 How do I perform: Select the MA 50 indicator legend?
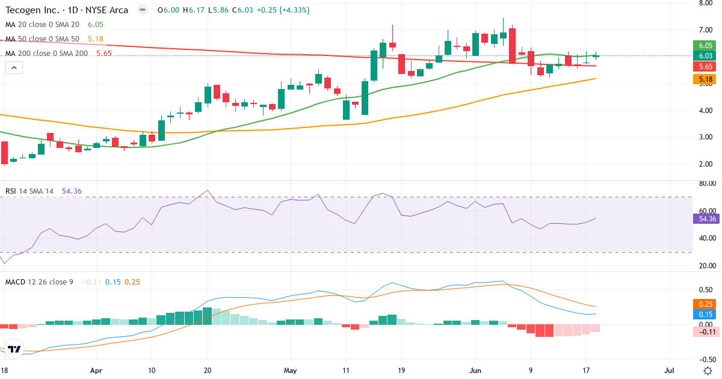[42, 39]
